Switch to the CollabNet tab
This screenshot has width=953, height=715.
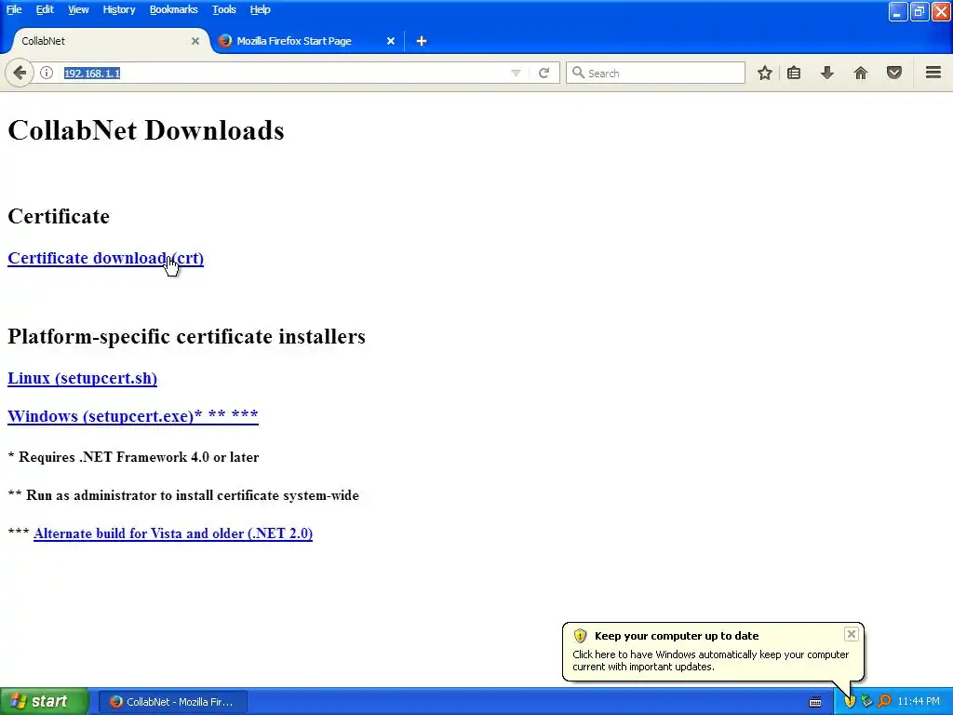108,41
